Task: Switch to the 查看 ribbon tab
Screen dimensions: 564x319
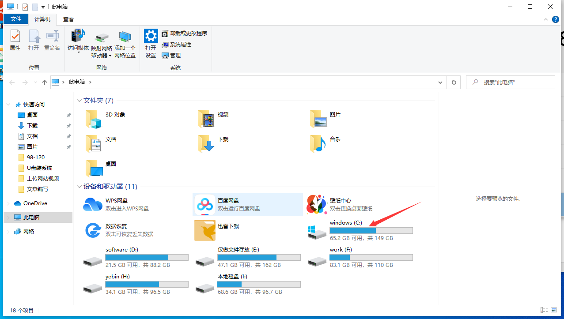Action: [x=68, y=19]
